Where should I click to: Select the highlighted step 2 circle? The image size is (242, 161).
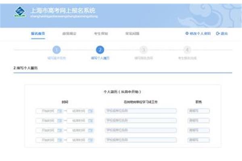click(100, 50)
